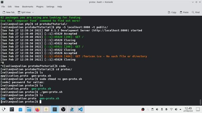Viewport: 202px width, 113px height.
Task: Open the clock showing 12.49
Action: tap(188, 110)
